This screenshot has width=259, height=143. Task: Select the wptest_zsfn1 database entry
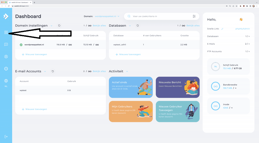coord(120,45)
